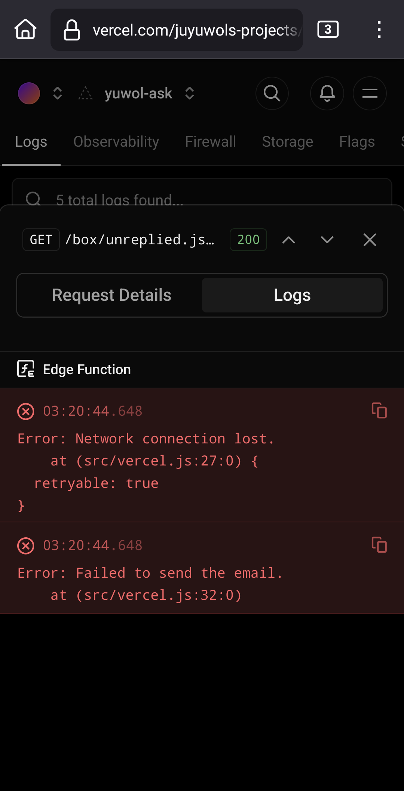Open the hamburger navigation menu
This screenshot has height=791, width=404.
[x=370, y=93]
